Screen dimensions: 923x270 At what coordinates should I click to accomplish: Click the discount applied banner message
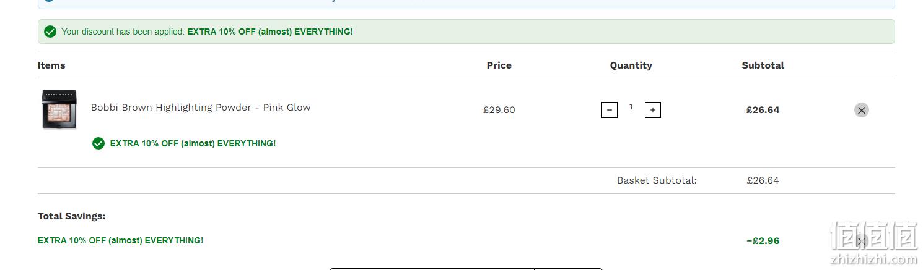[x=208, y=32]
